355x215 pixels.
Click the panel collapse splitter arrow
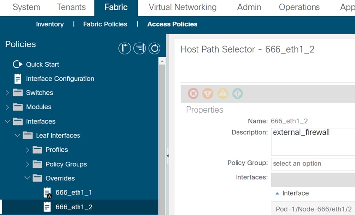pos(168,156)
